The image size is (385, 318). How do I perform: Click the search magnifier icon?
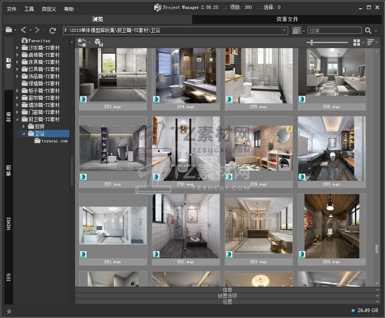[x=368, y=31]
